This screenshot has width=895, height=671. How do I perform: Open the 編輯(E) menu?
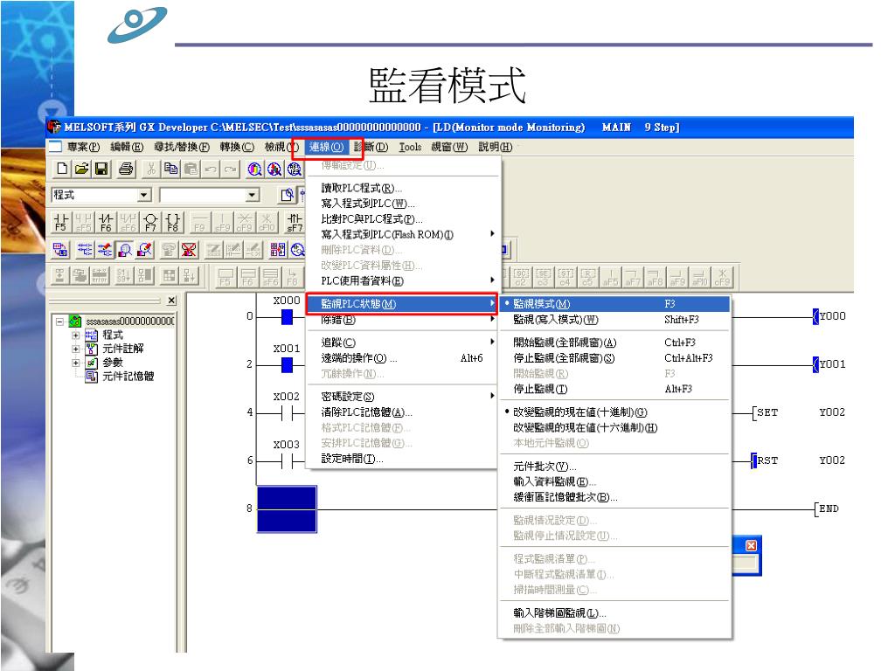point(127,147)
